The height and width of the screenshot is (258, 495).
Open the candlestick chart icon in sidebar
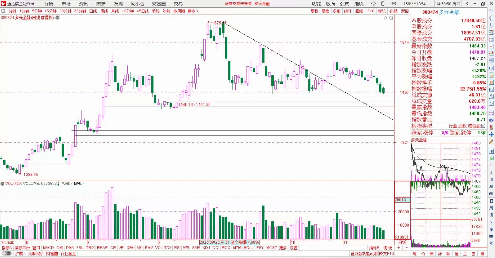(x=491, y=54)
